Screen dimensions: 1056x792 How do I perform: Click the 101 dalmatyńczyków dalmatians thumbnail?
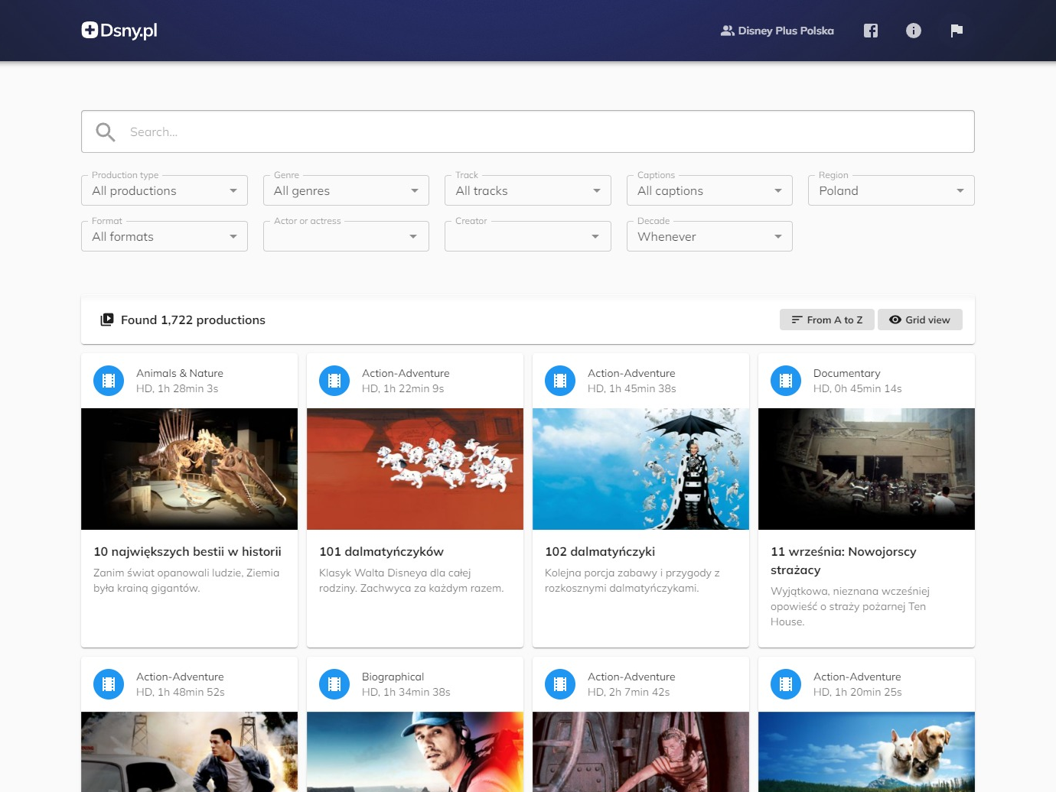point(415,469)
